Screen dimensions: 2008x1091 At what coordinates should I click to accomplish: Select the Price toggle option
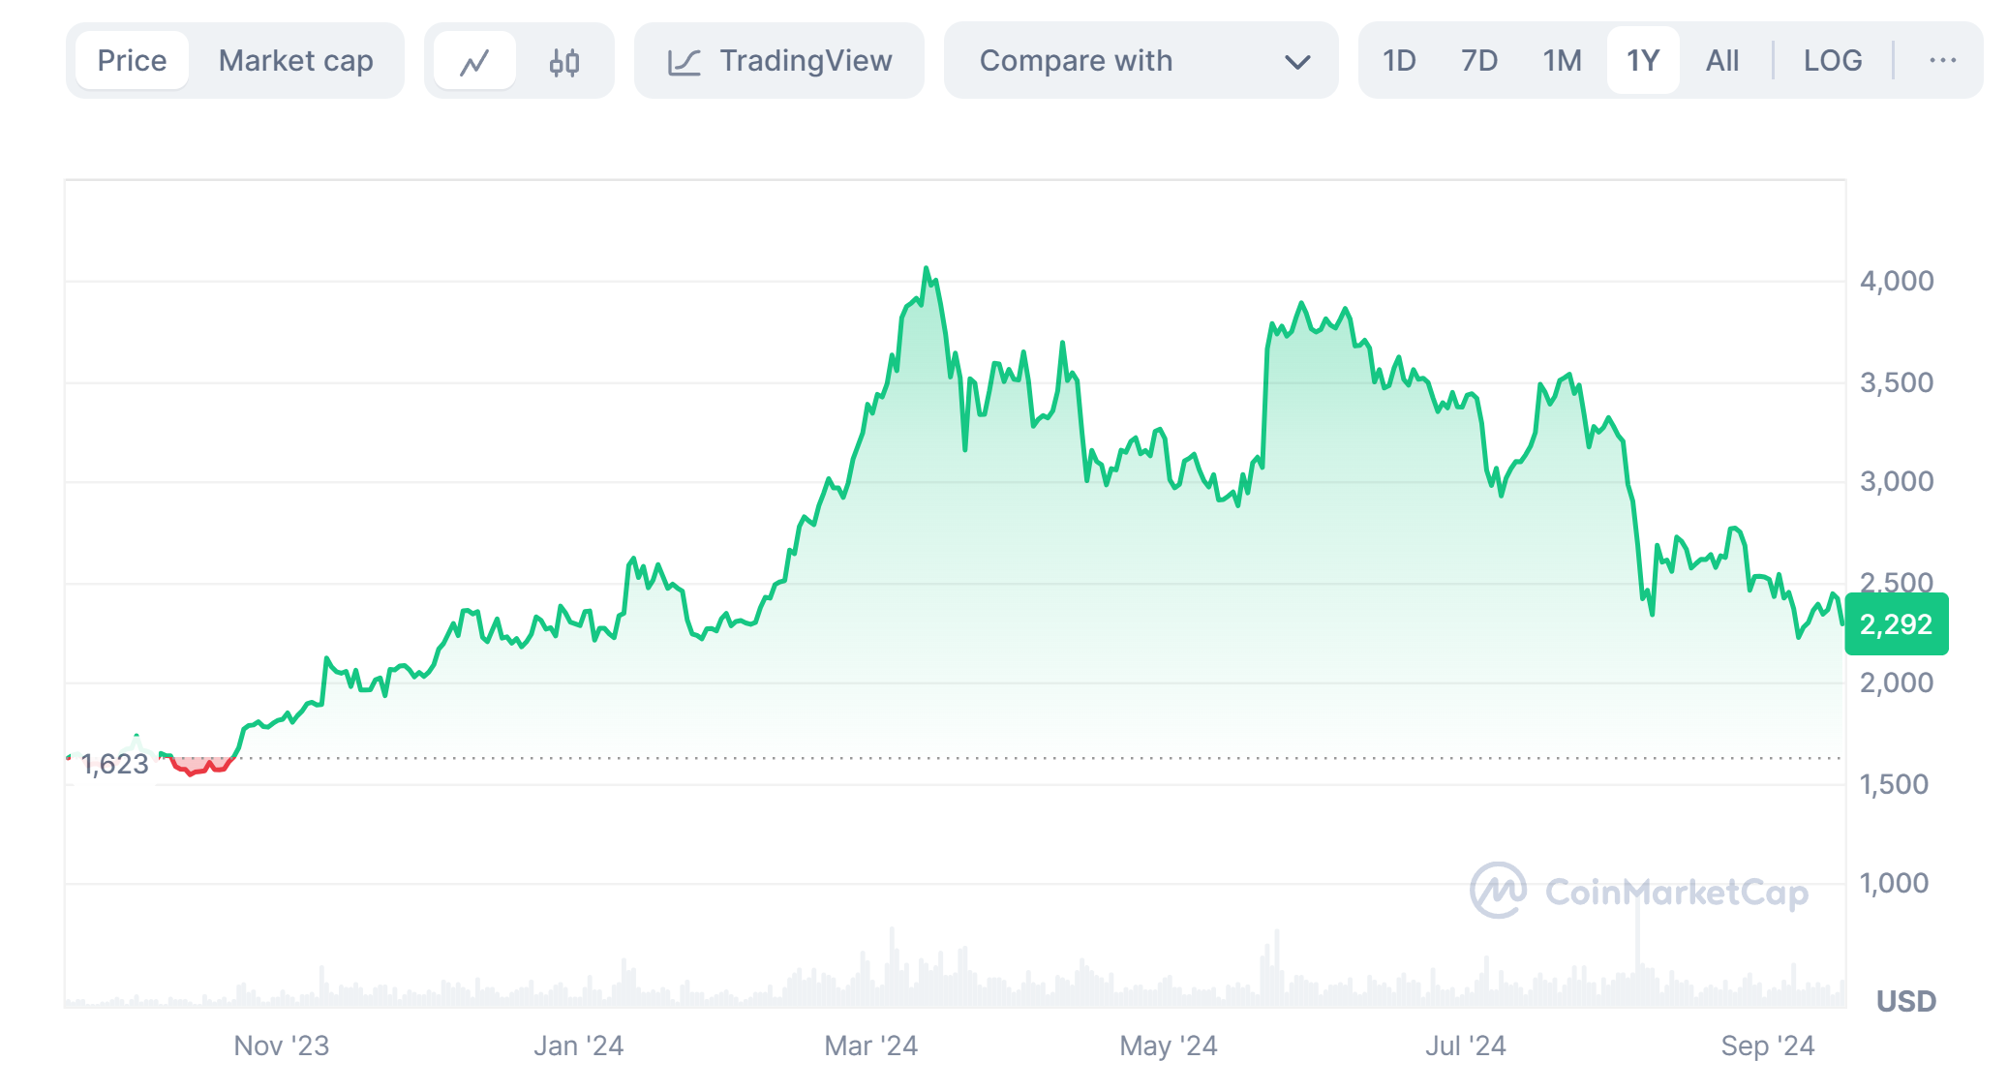132,61
